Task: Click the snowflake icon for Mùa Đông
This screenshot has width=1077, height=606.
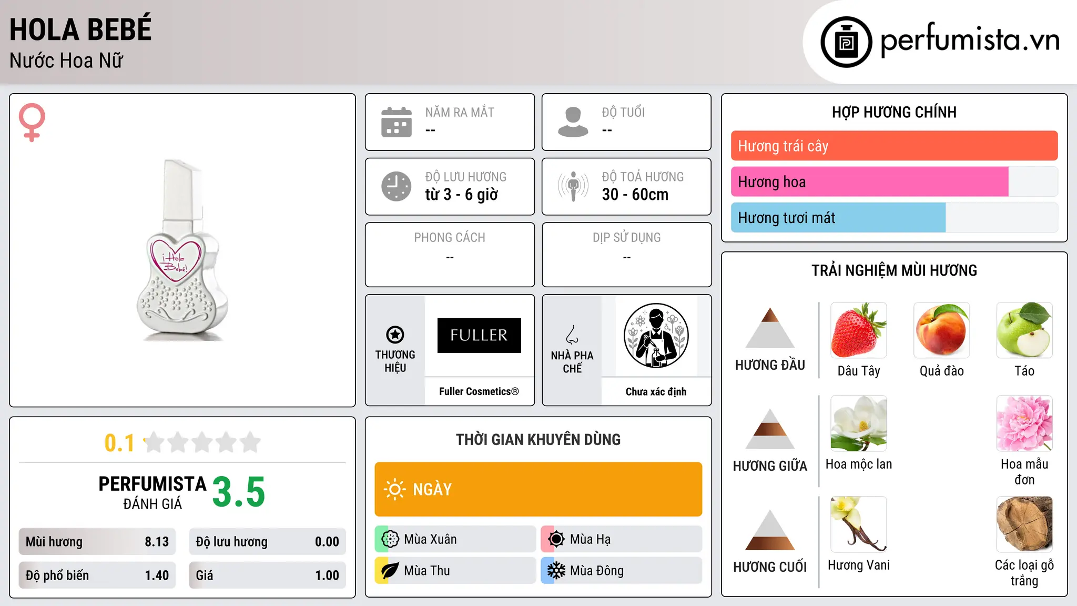Action: pos(556,571)
